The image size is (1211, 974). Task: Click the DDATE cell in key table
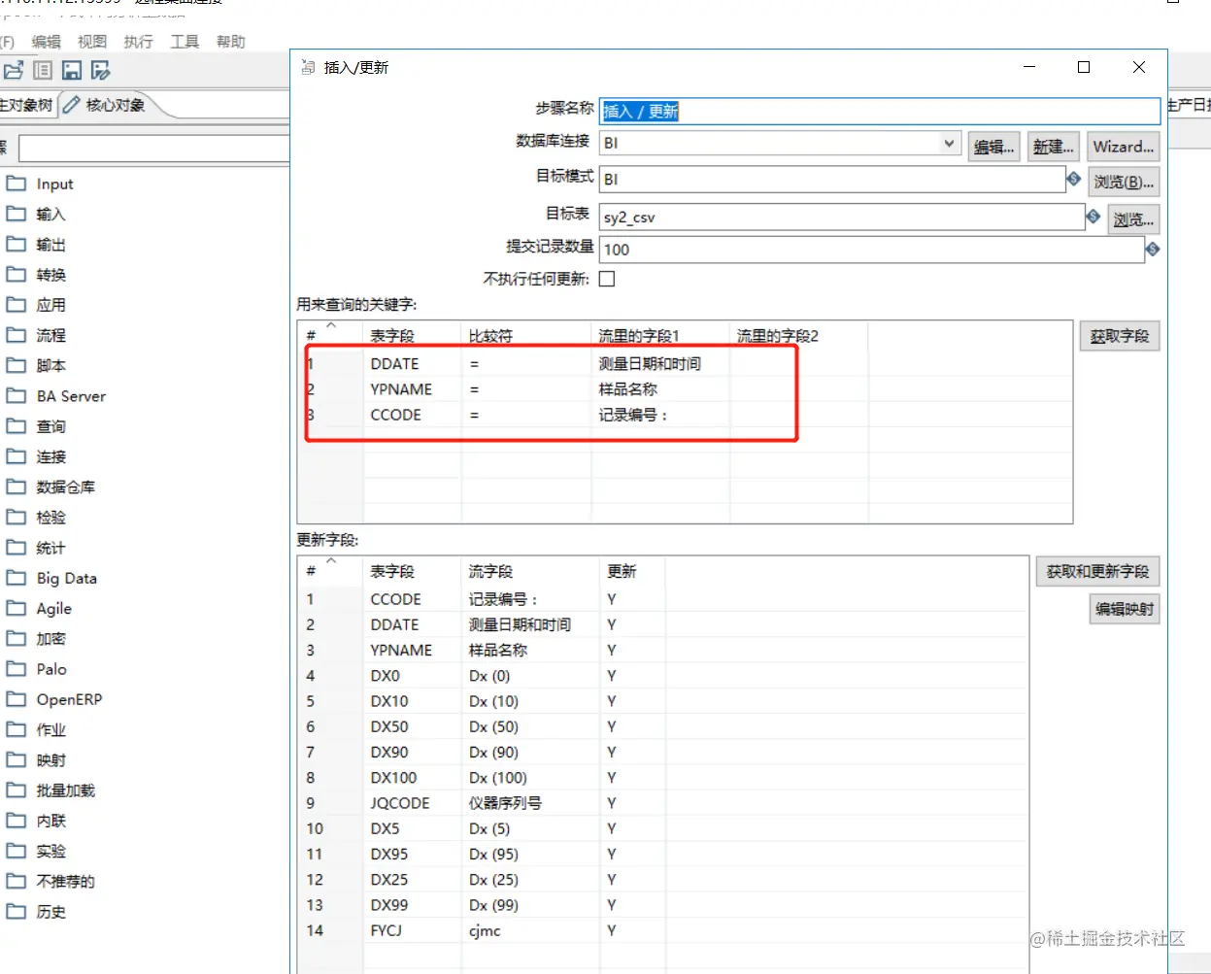coord(413,363)
